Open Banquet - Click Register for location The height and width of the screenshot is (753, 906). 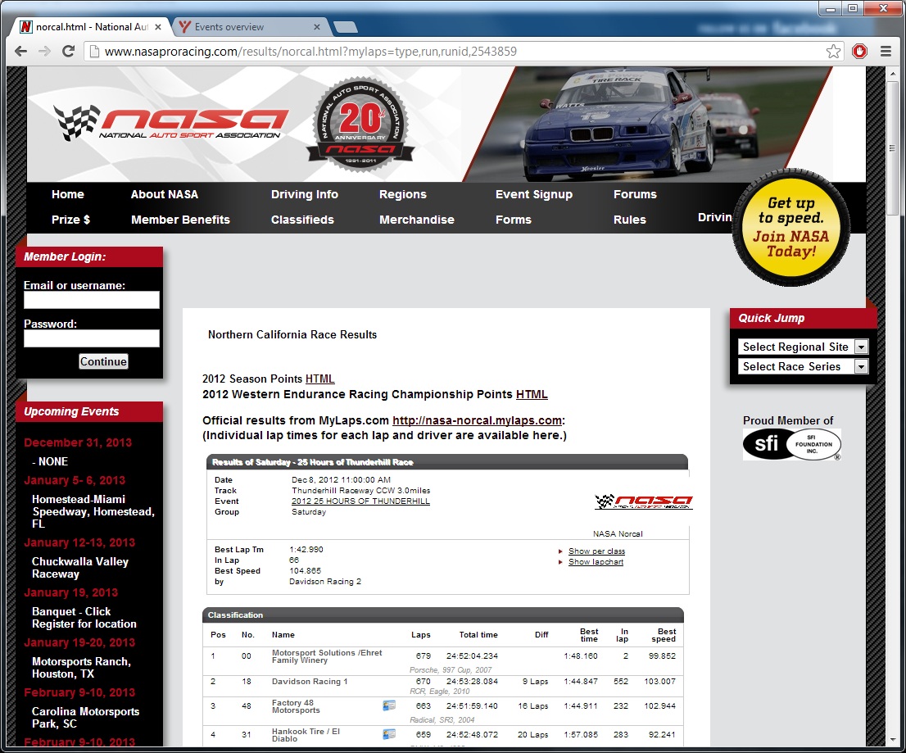[x=84, y=618]
